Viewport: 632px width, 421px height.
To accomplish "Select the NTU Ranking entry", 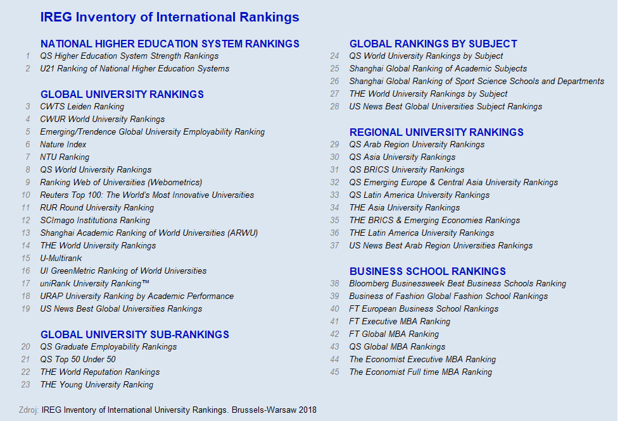I will [65, 157].
